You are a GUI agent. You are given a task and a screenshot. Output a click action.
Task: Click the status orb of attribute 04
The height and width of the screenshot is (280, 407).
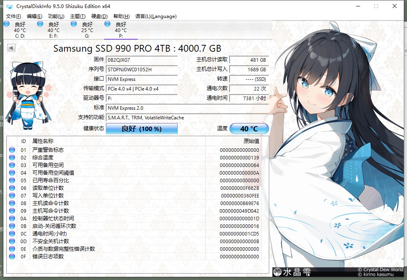tap(12, 173)
